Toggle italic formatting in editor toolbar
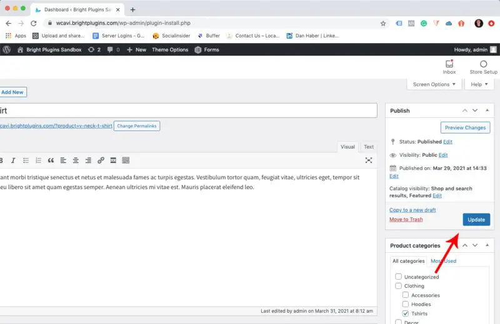500x324 pixels. (x=12, y=160)
